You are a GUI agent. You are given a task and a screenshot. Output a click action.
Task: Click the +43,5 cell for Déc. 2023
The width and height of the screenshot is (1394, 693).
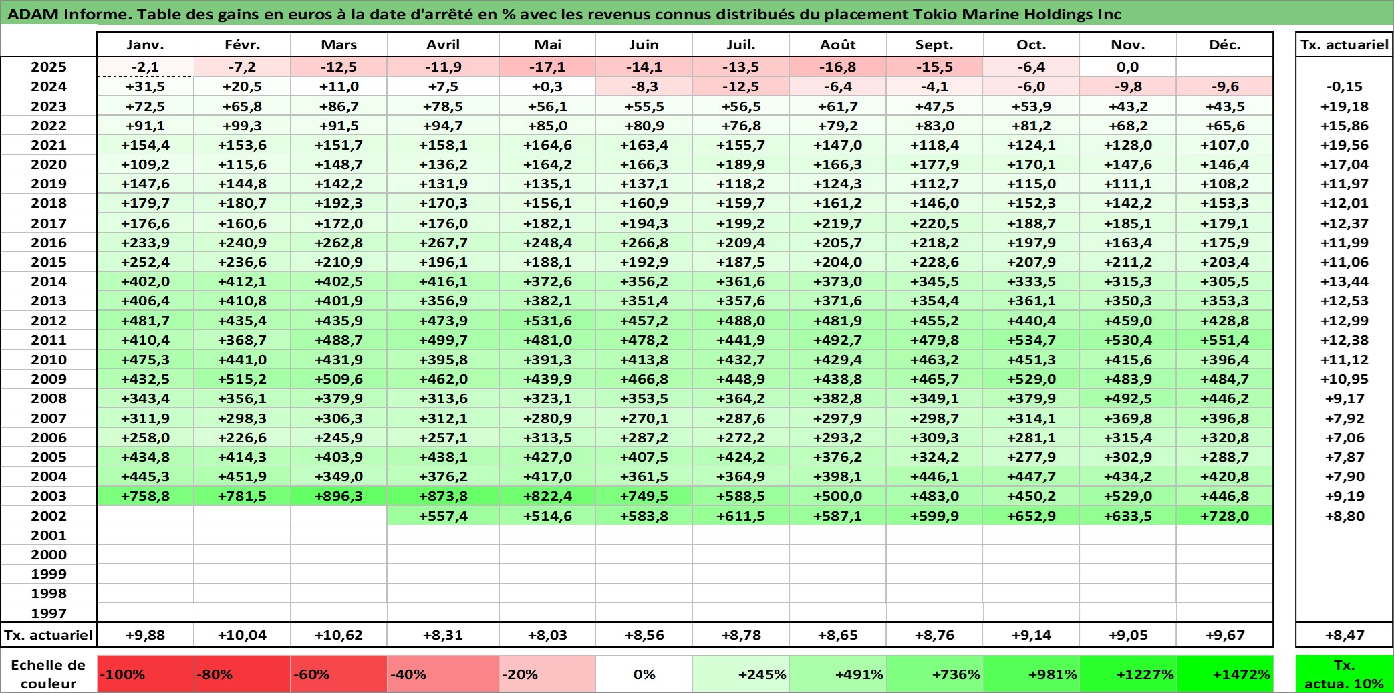(1224, 106)
